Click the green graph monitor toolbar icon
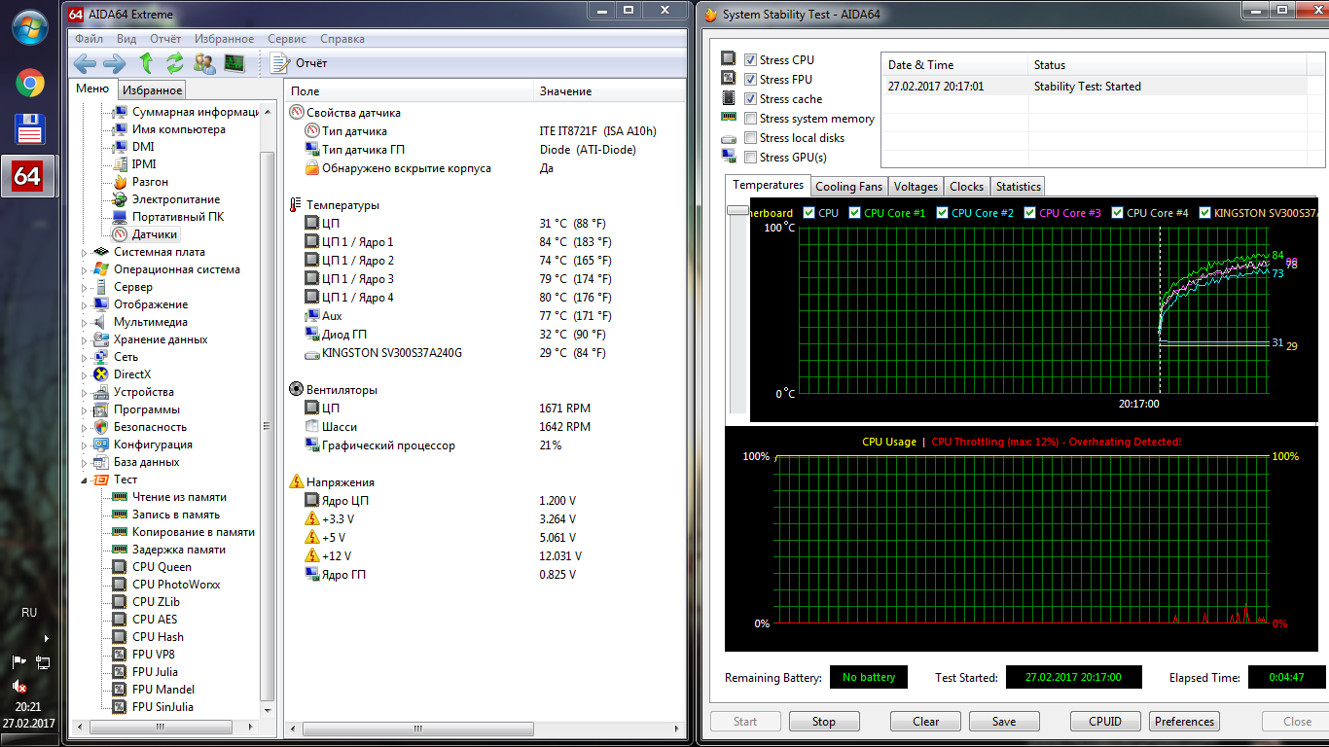Screen dimensions: 1329x747 click(x=234, y=64)
